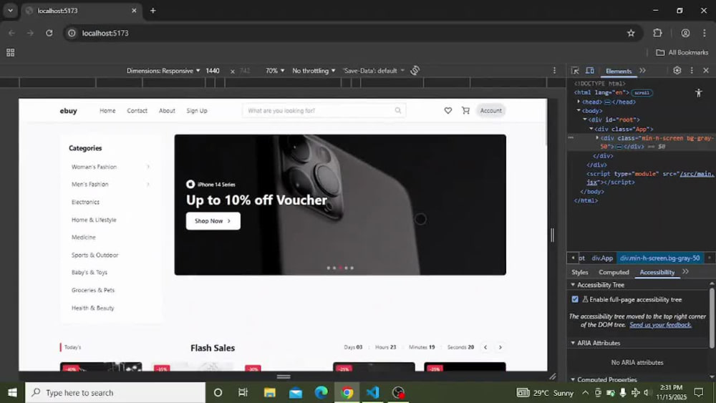
Task: Open the Sign Up nav link
Action: [197, 110]
